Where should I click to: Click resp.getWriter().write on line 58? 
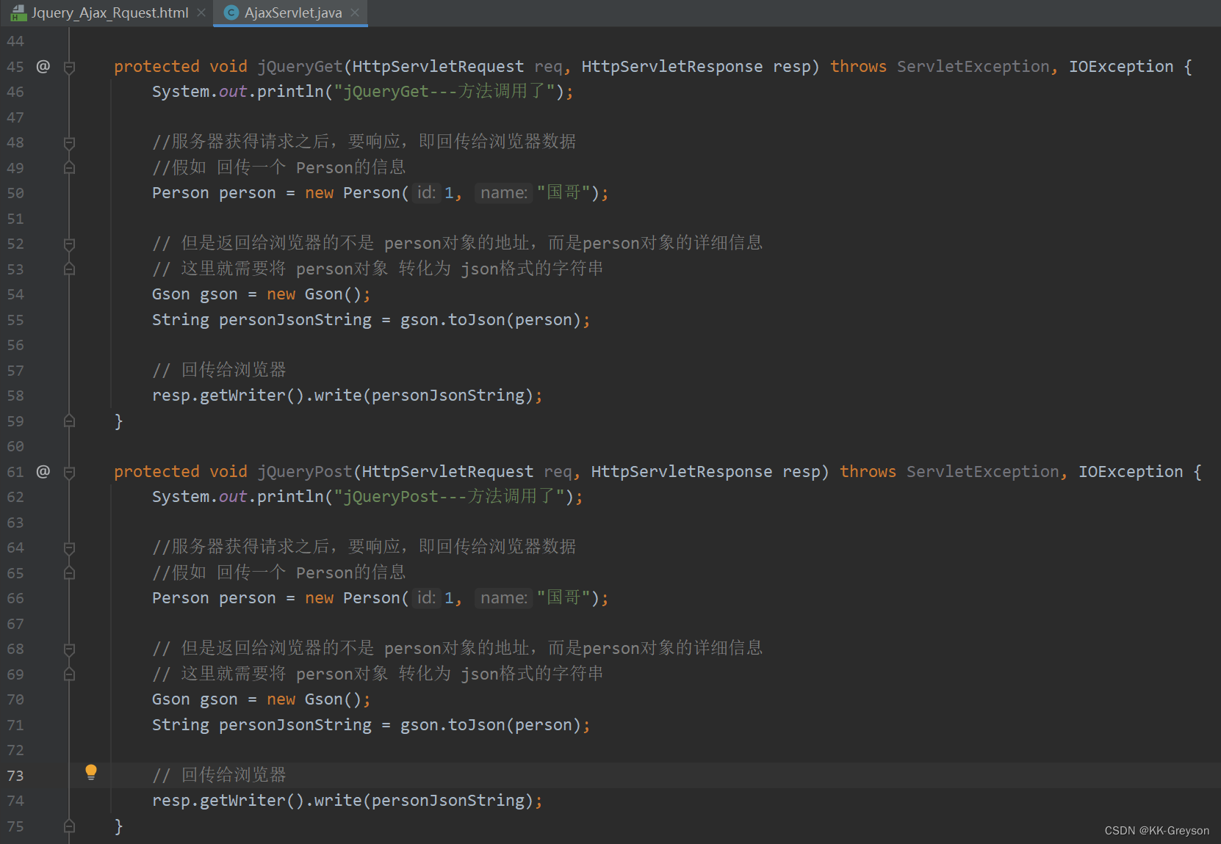click(x=256, y=396)
